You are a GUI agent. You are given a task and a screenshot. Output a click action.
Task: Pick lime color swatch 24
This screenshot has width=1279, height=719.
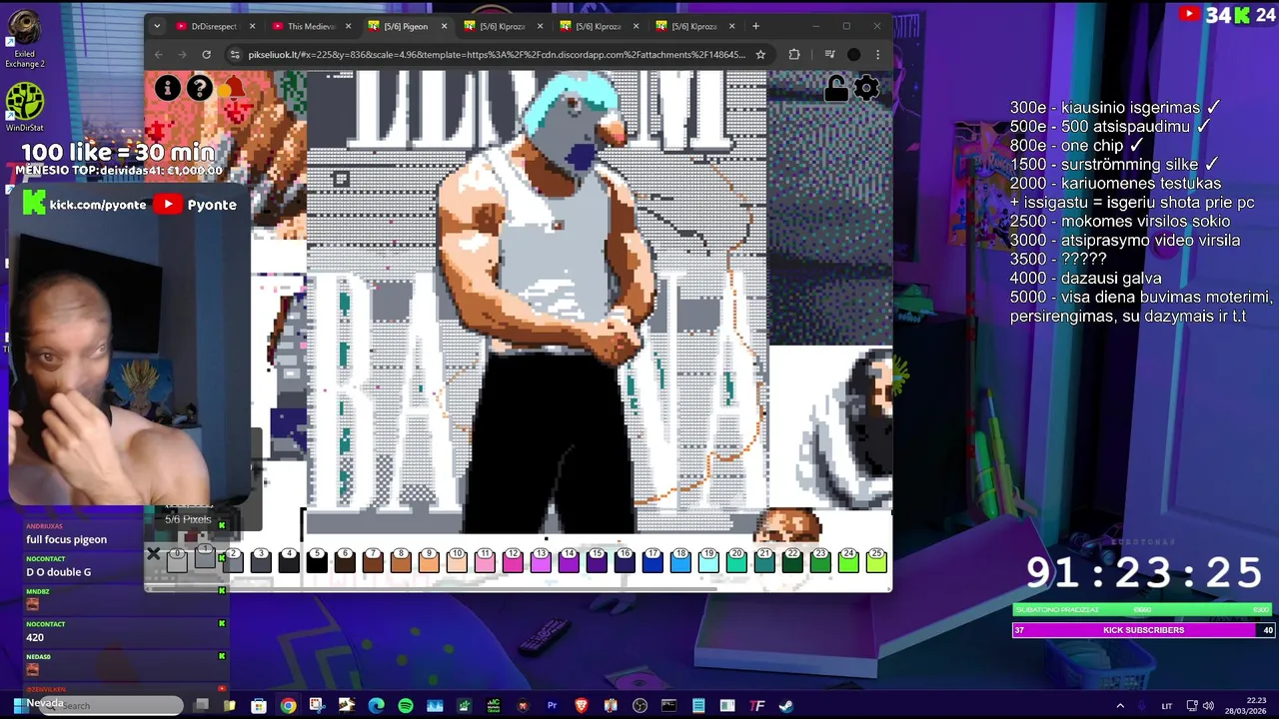[848, 561]
